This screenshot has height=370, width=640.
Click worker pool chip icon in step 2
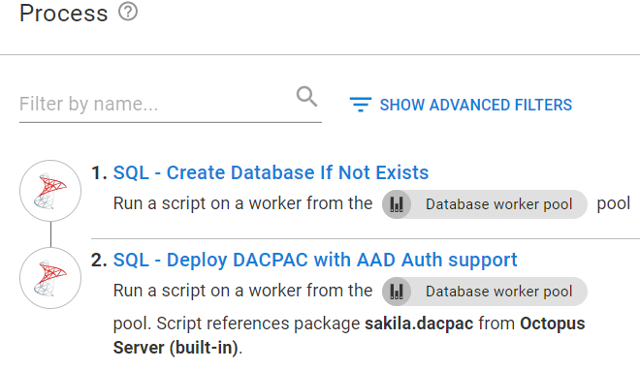(x=397, y=292)
